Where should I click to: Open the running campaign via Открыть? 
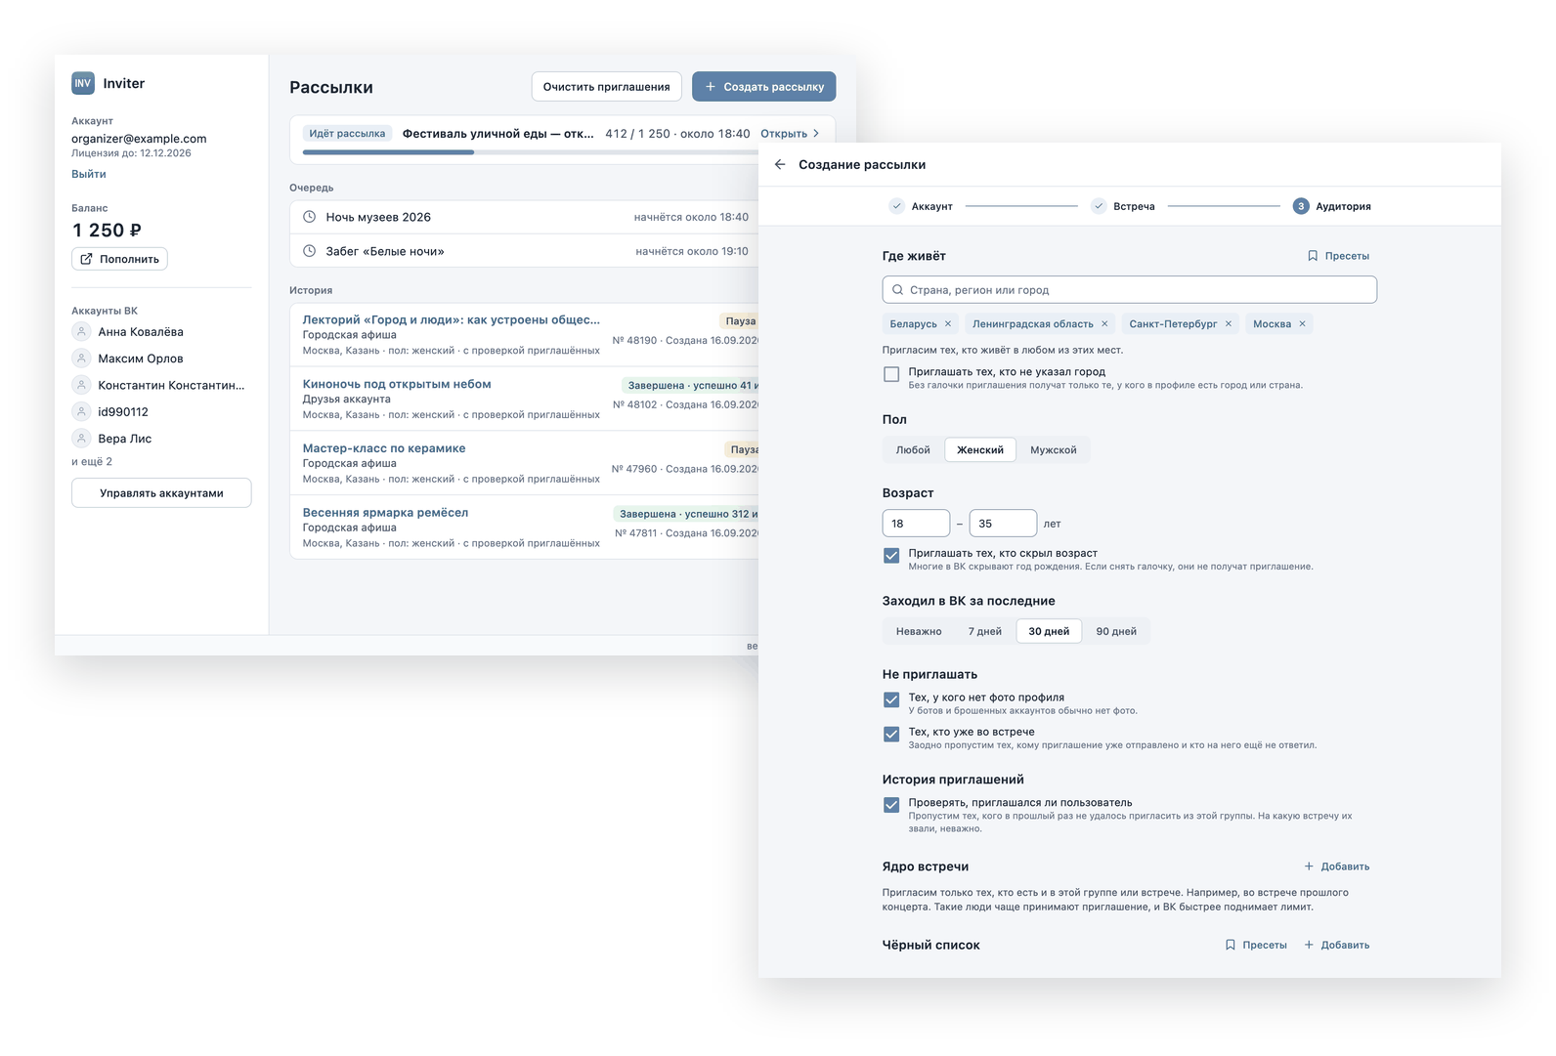790,134
